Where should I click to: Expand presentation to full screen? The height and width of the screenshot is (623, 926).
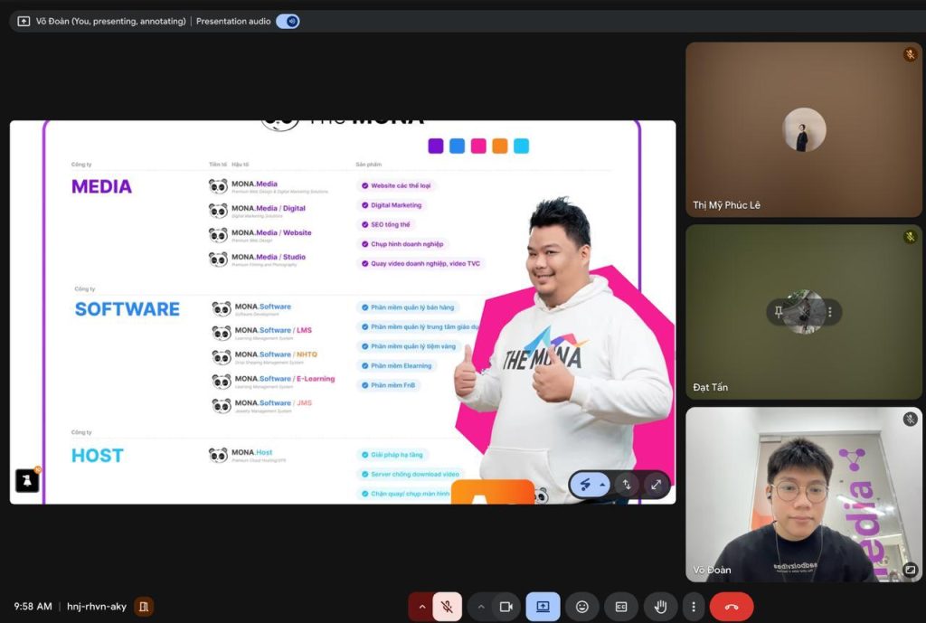point(656,485)
